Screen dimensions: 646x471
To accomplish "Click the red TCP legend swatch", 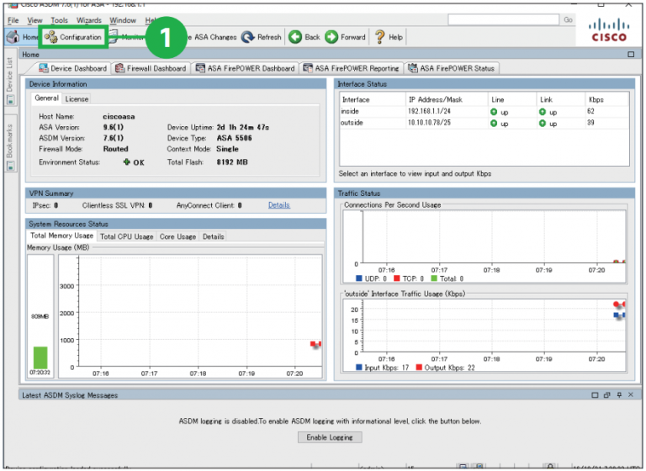I will 397,278.
